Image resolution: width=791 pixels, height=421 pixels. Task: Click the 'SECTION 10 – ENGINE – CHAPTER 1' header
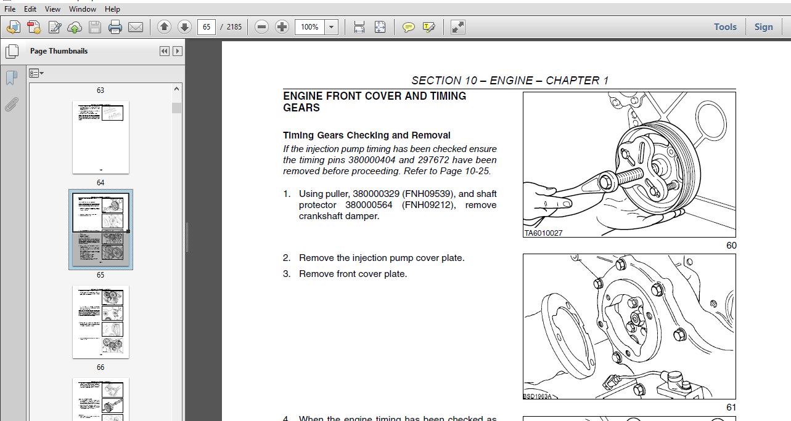point(510,81)
